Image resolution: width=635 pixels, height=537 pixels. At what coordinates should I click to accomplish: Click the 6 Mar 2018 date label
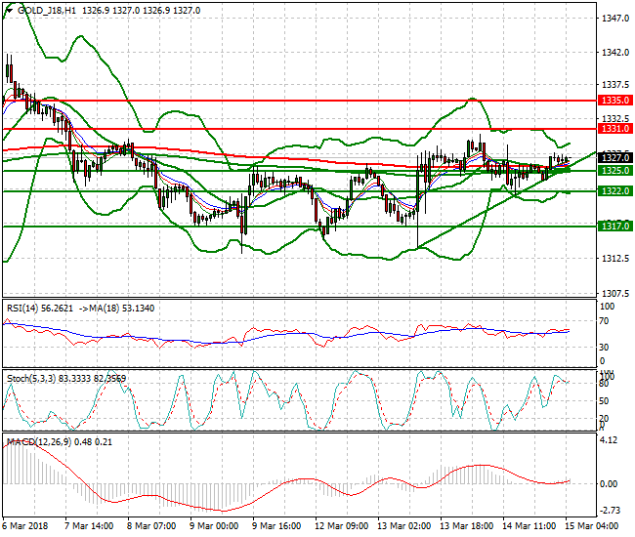click(x=25, y=526)
